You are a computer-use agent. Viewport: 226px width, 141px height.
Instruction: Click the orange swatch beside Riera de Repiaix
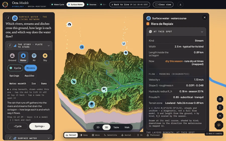[x=148, y=24]
